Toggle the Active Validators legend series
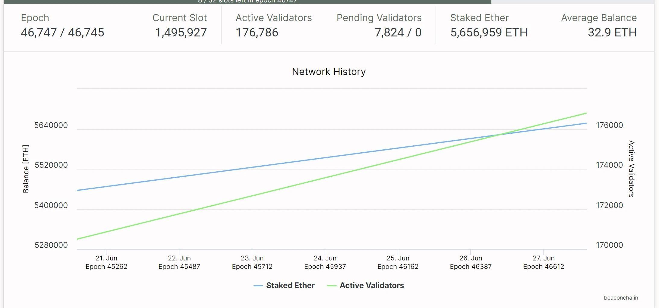Viewport: 659px width, 308px height. click(x=371, y=285)
